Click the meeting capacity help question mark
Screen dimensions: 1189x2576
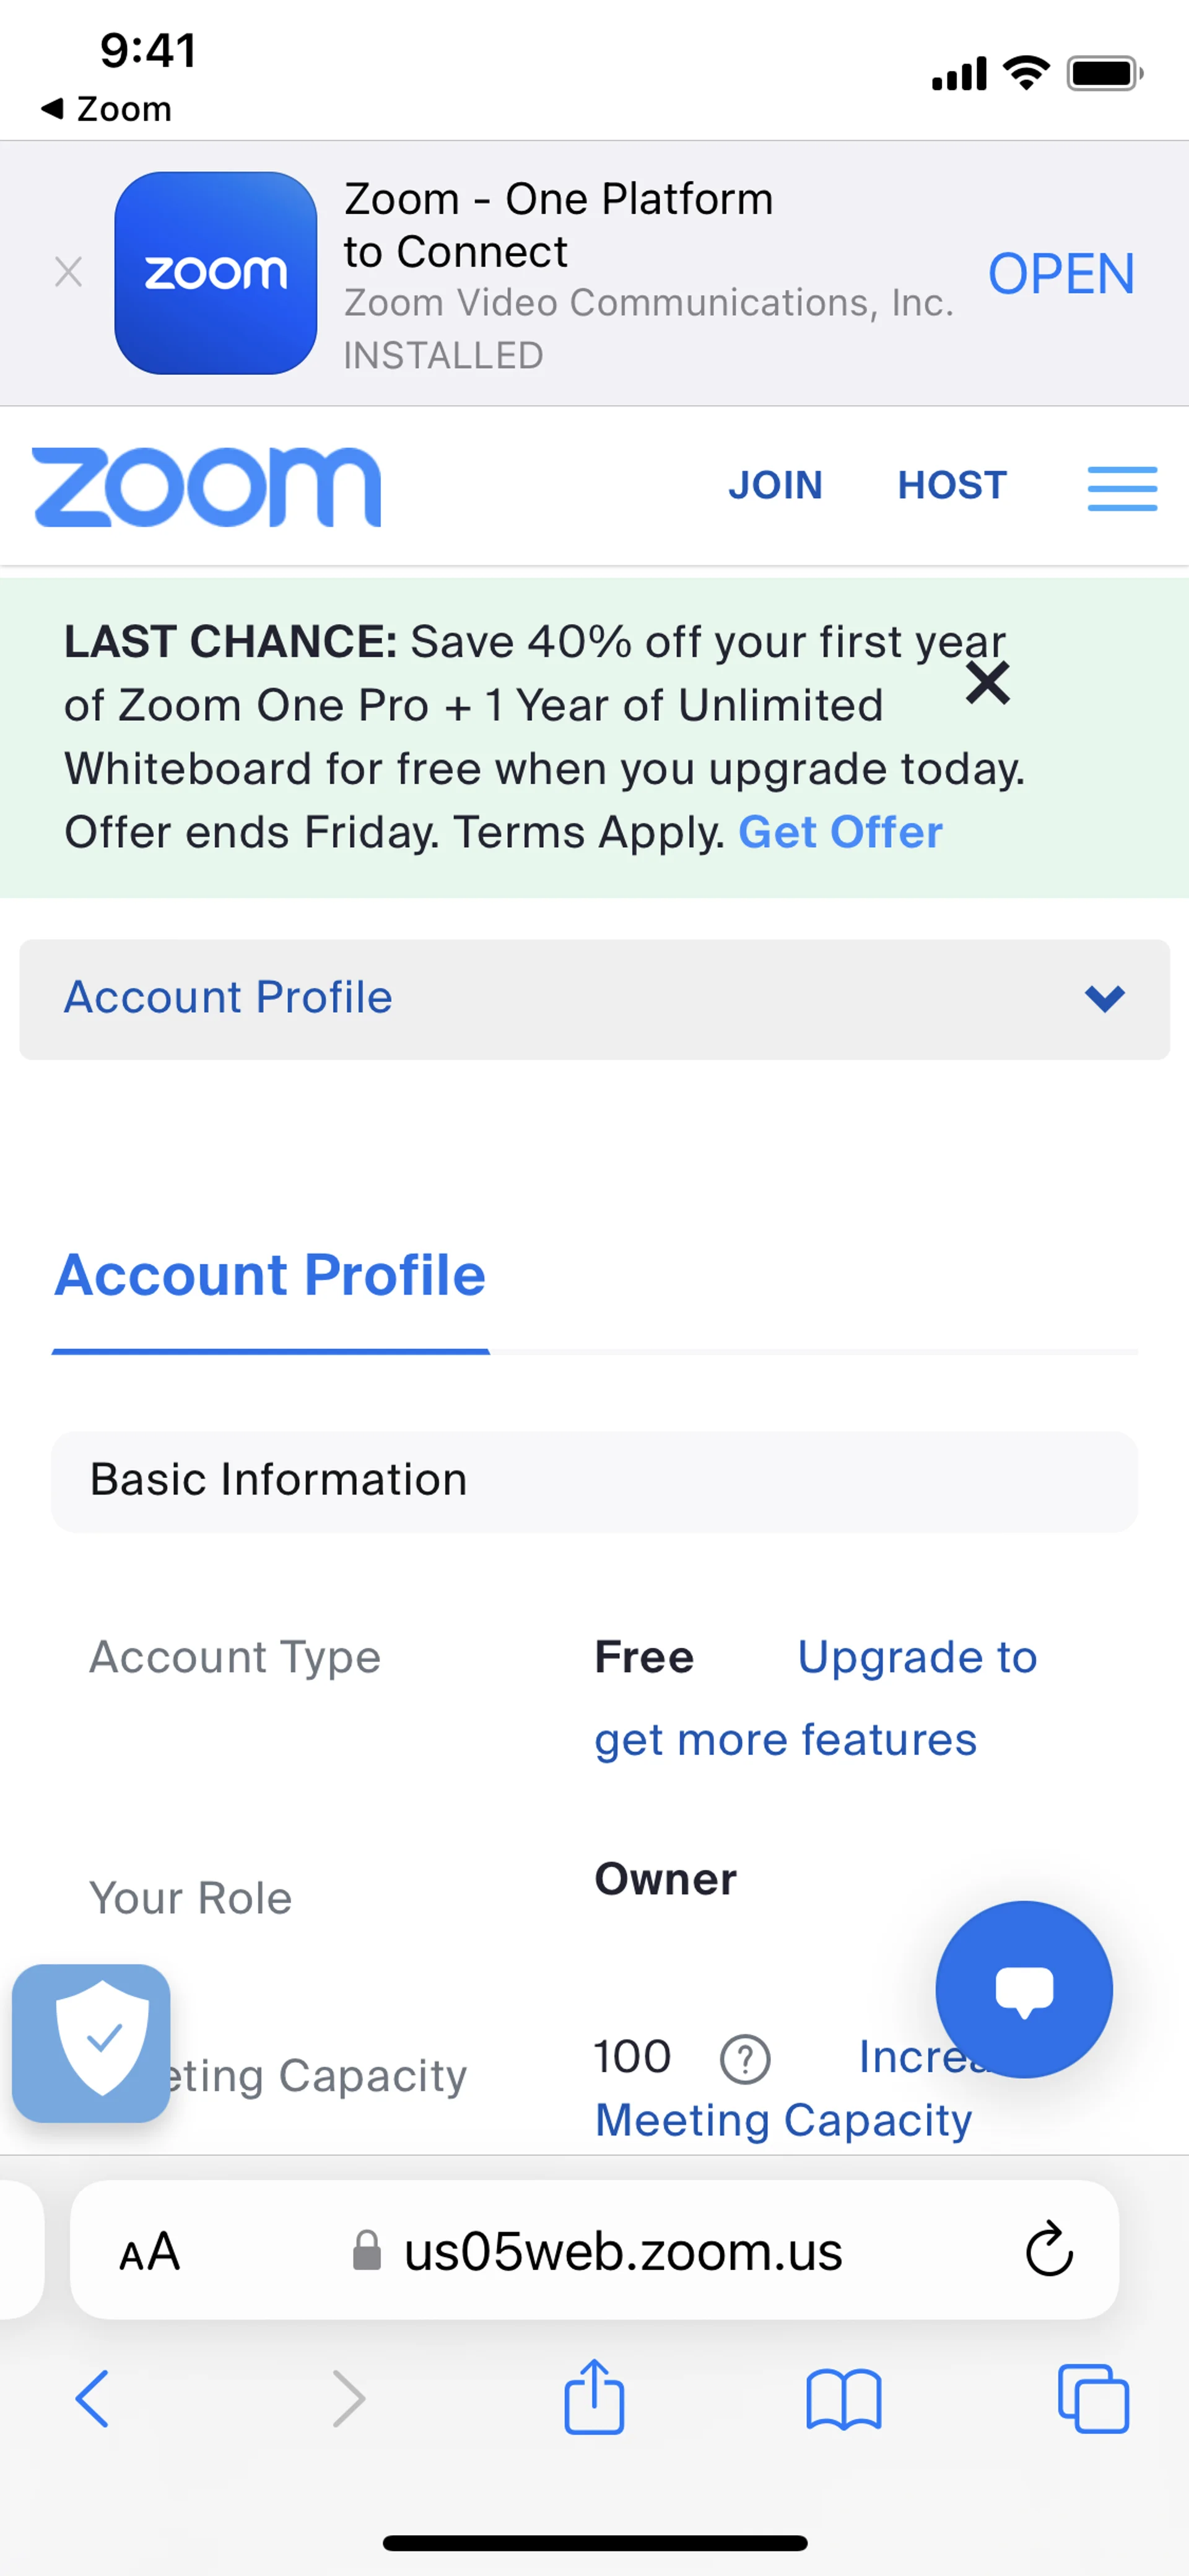point(746,2059)
